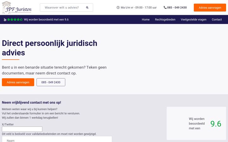Open the Contact menu item
The height and width of the screenshot is (142, 228).
coord(217,20)
